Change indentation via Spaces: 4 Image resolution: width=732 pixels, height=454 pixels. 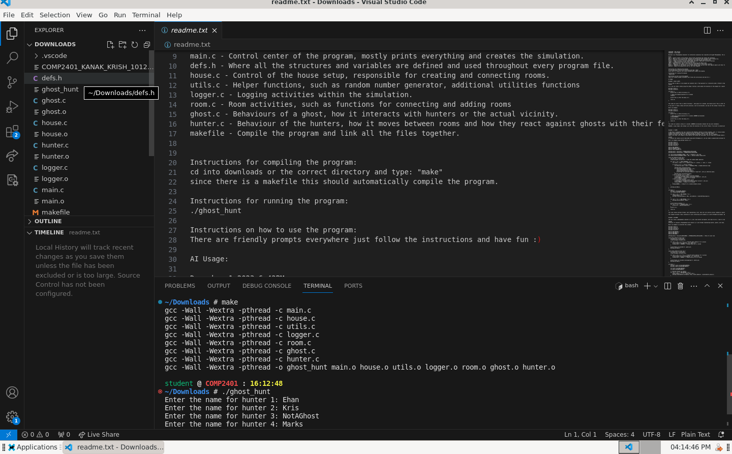(620, 435)
